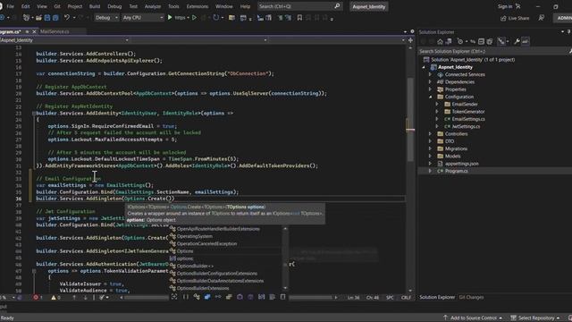The height and width of the screenshot is (322, 572).
Task: Expand the TokenGenerator folder
Action: [x=437, y=112]
